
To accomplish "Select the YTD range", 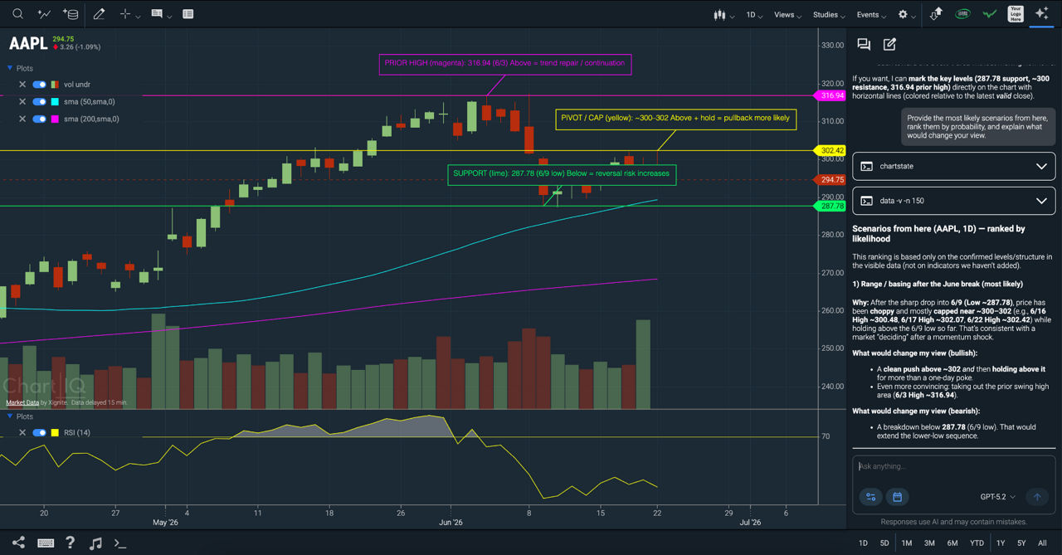I will pos(976,543).
